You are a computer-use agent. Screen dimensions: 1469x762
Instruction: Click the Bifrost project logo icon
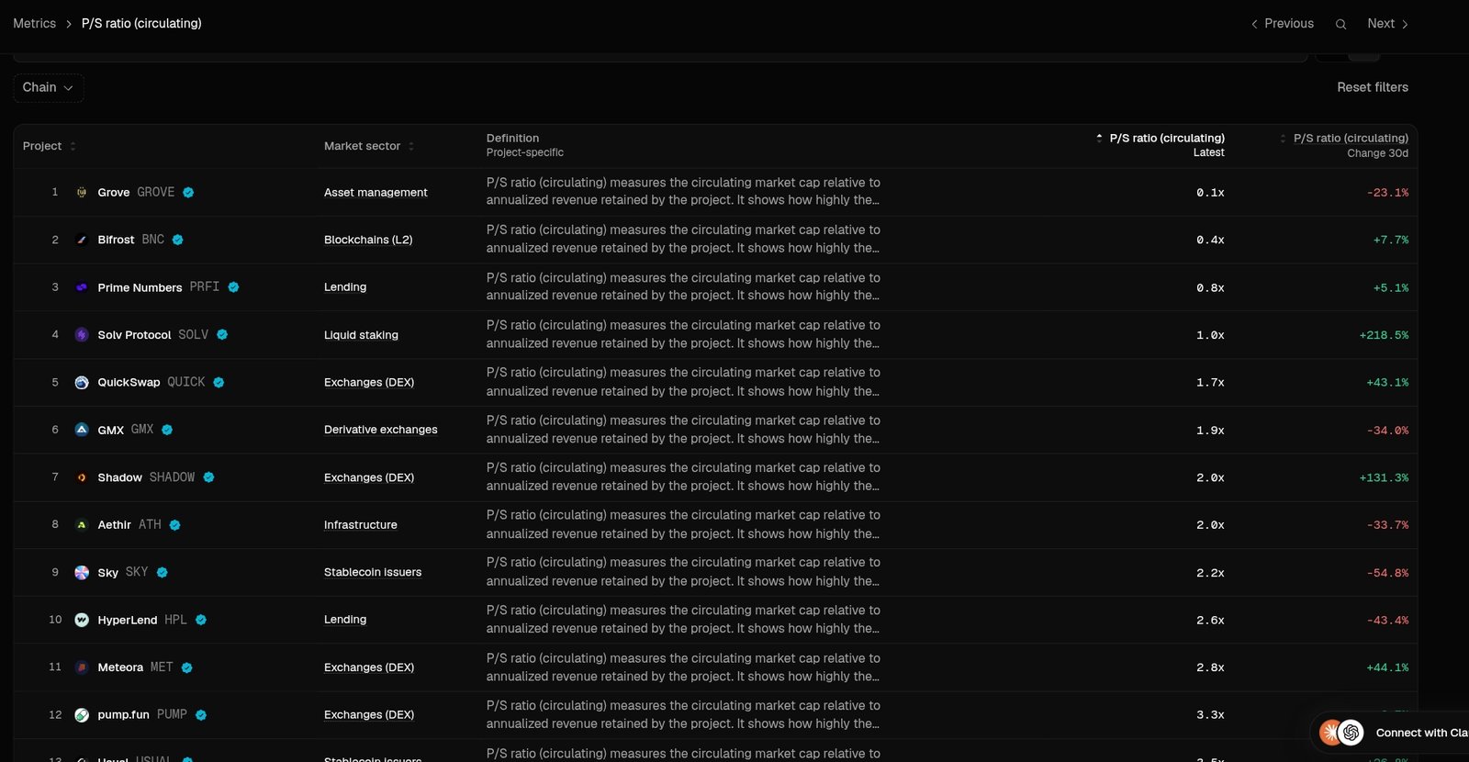tap(82, 240)
